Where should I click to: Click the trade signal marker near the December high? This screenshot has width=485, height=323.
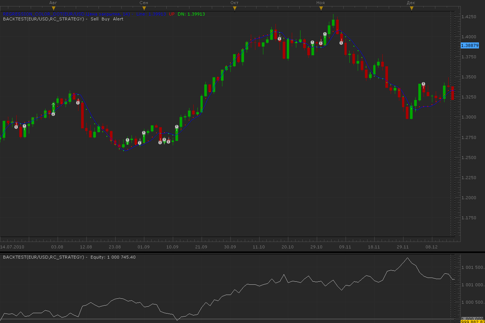(x=423, y=84)
